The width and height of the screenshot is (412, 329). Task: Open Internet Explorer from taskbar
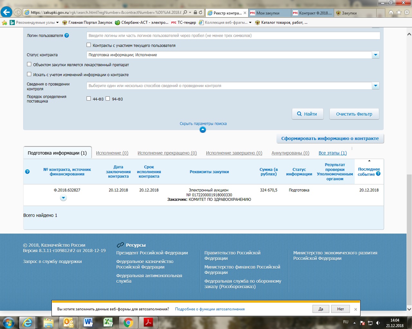click(27, 323)
